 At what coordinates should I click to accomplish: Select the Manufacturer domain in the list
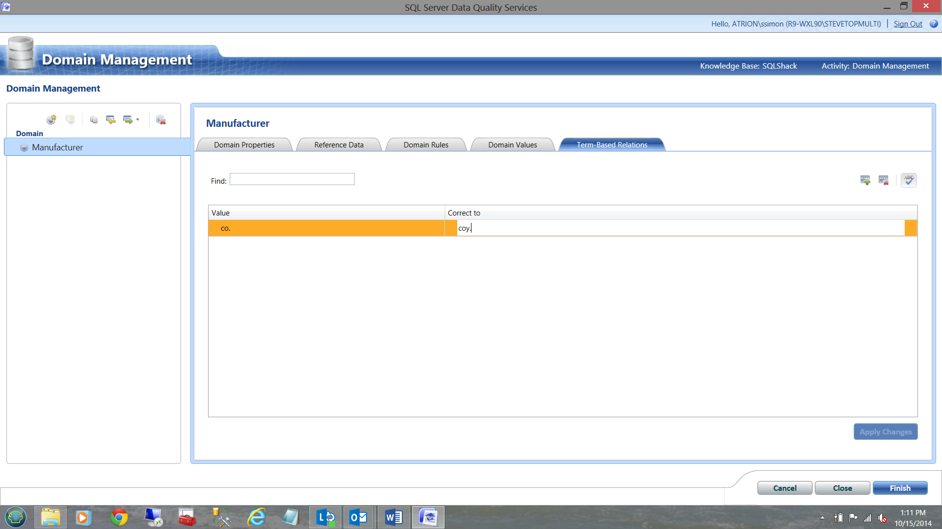coord(57,147)
